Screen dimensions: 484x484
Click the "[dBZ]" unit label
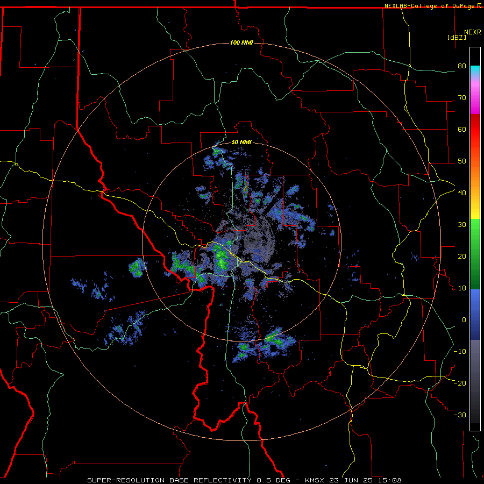click(457, 37)
